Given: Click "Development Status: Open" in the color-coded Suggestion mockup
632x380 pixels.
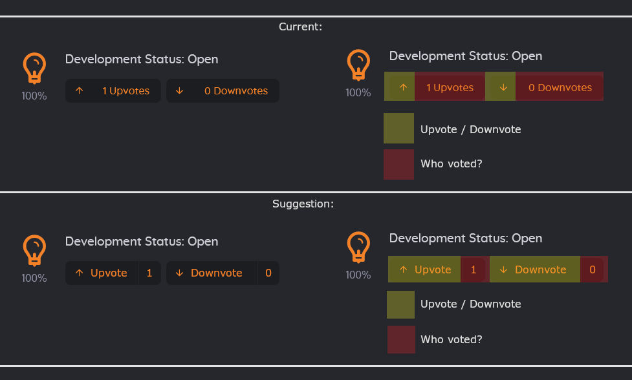Looking at the screenshot, I should pos(466,238).
